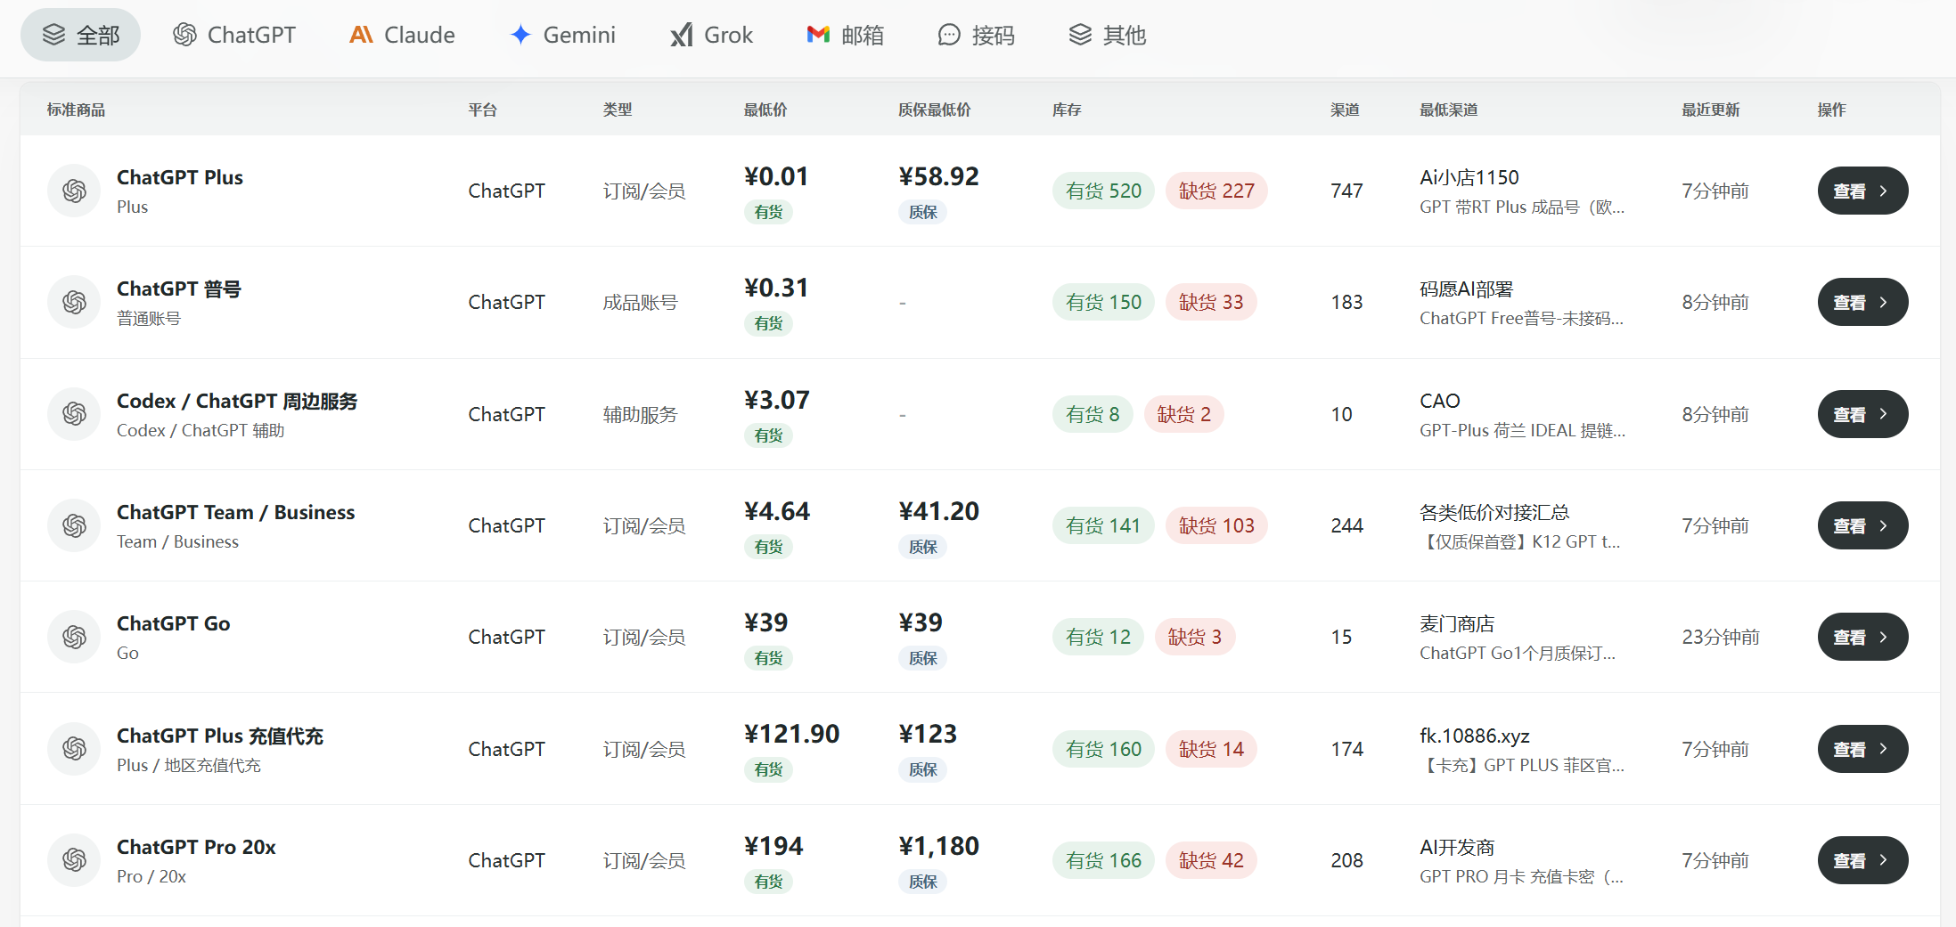
Task: Click the 码愿AI部署 channel name
Action: 1467,289
